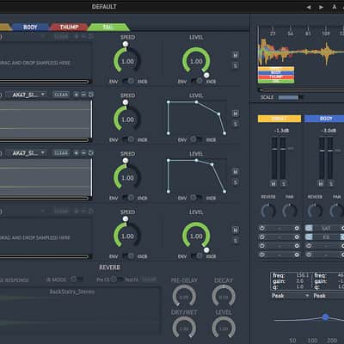Click the BackStairs_Stereo impulse response display
Viewport: 344px width, 344px height.
pyautogui.click(x=79, y=310)
